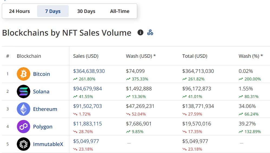270x153 pixels.
Task: Click Ethereum sales value $91,502,703
Action: click(87, 106)
